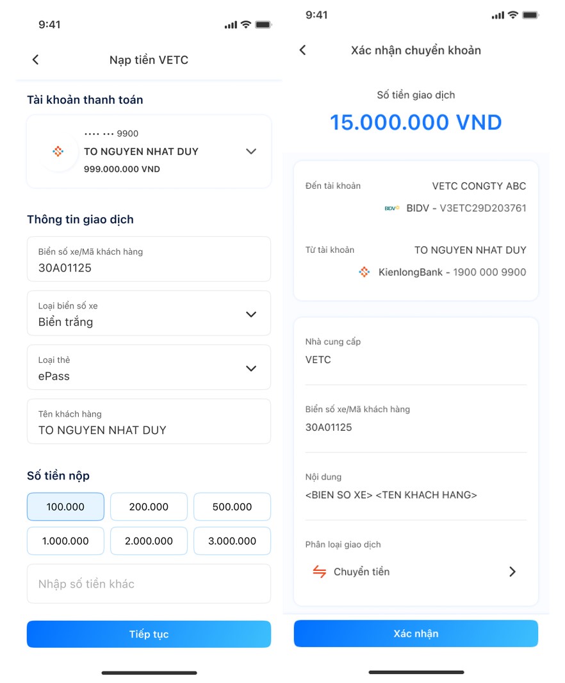Tap right phone's cellular signal icon
This screenshot has width=565, height=683.
coord(498,15)
